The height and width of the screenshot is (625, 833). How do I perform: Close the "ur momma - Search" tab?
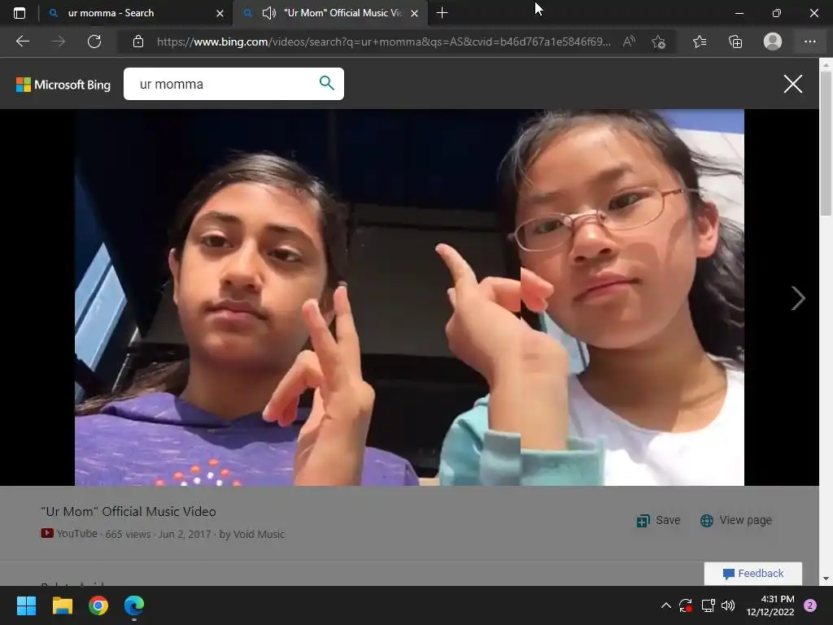[x=220, y=13]
